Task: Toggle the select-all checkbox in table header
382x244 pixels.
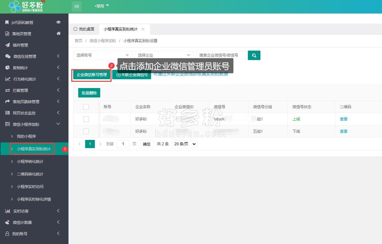Action: 86,107
